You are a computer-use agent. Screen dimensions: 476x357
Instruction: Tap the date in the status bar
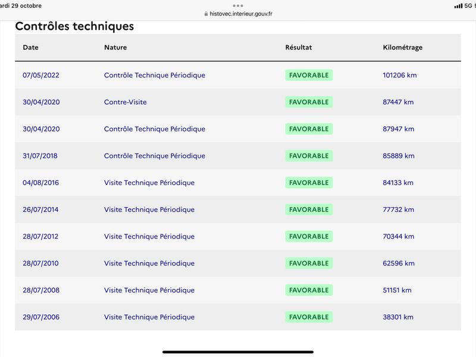[x=21, y=6]
